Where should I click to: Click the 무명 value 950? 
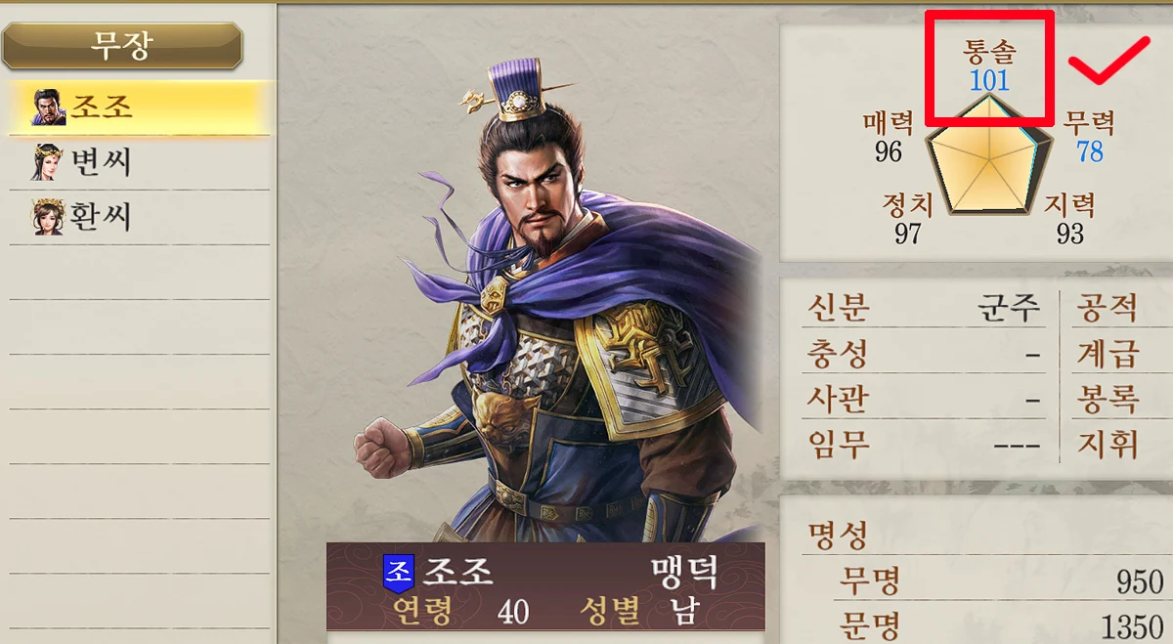pos(1140,581)
